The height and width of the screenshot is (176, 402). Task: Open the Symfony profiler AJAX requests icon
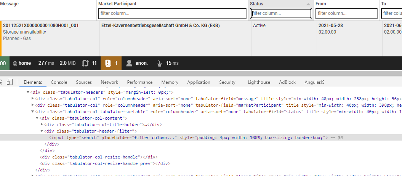click(85, 63)
